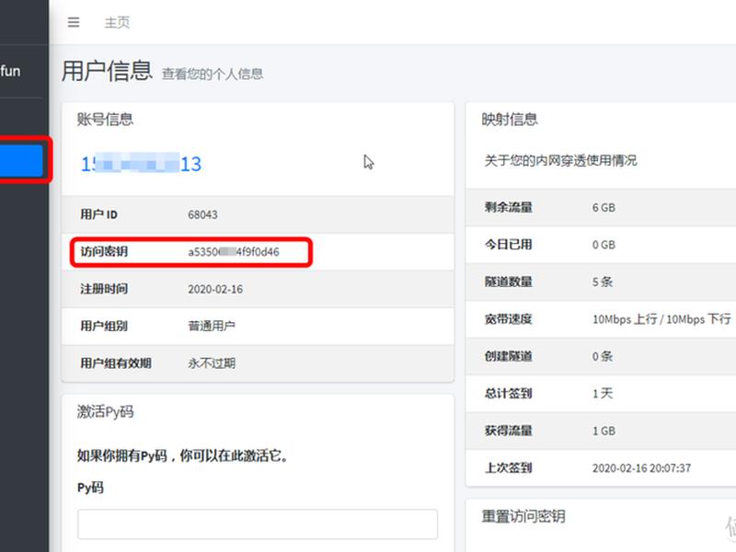Click the 用户组别 label
Screen dimensions: 736x552
(104, 326)
